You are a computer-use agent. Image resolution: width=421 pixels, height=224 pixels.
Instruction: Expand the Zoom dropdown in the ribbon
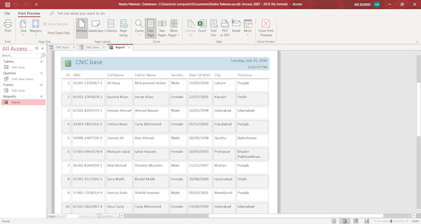pos(139,28)
